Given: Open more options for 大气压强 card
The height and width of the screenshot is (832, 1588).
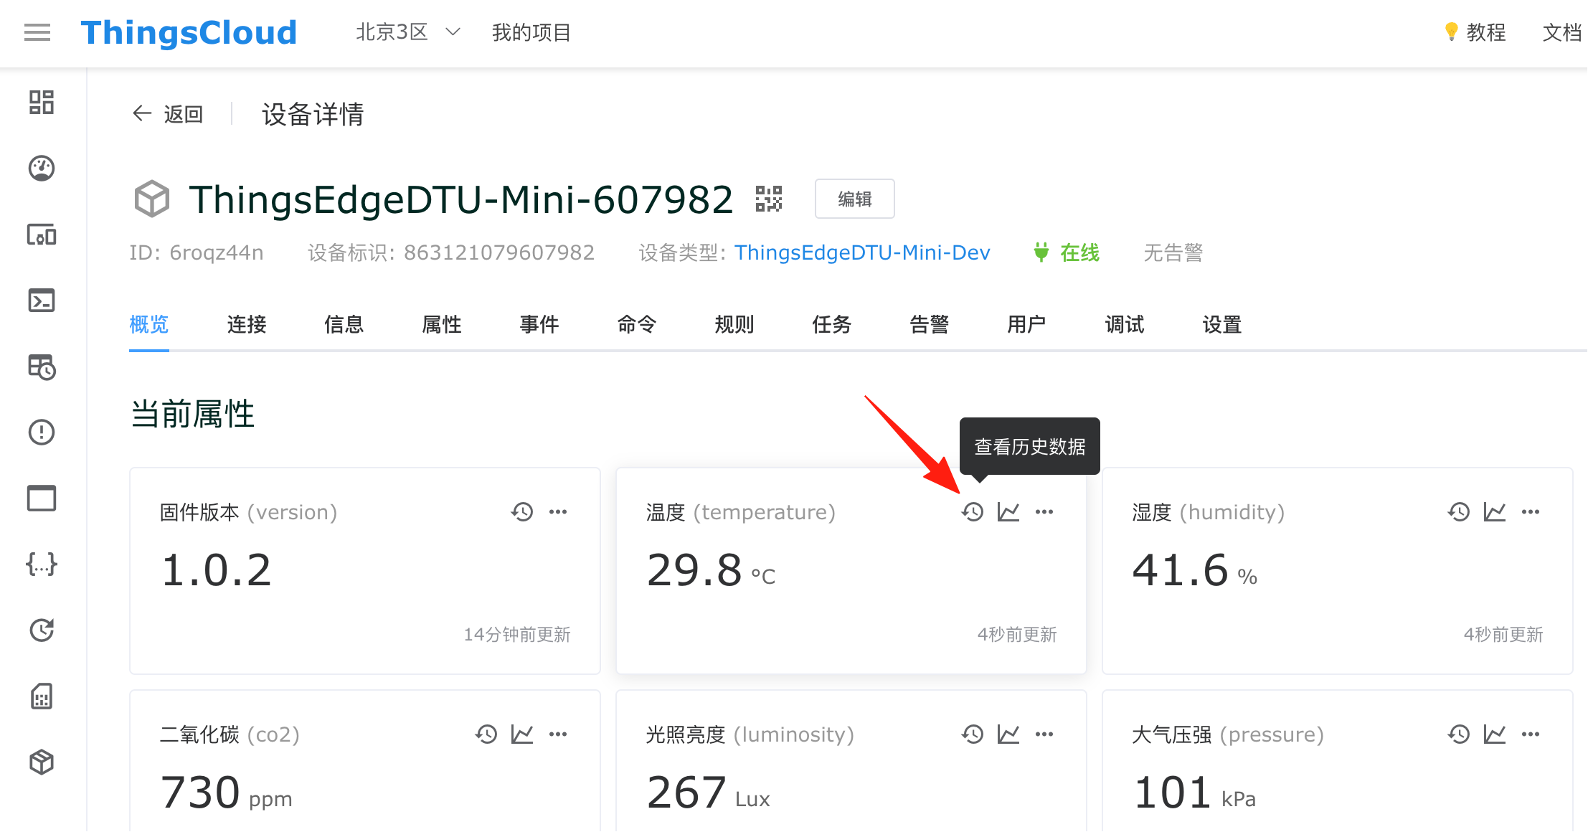Looking at the screenshot, I should [x=1531, y=734].
